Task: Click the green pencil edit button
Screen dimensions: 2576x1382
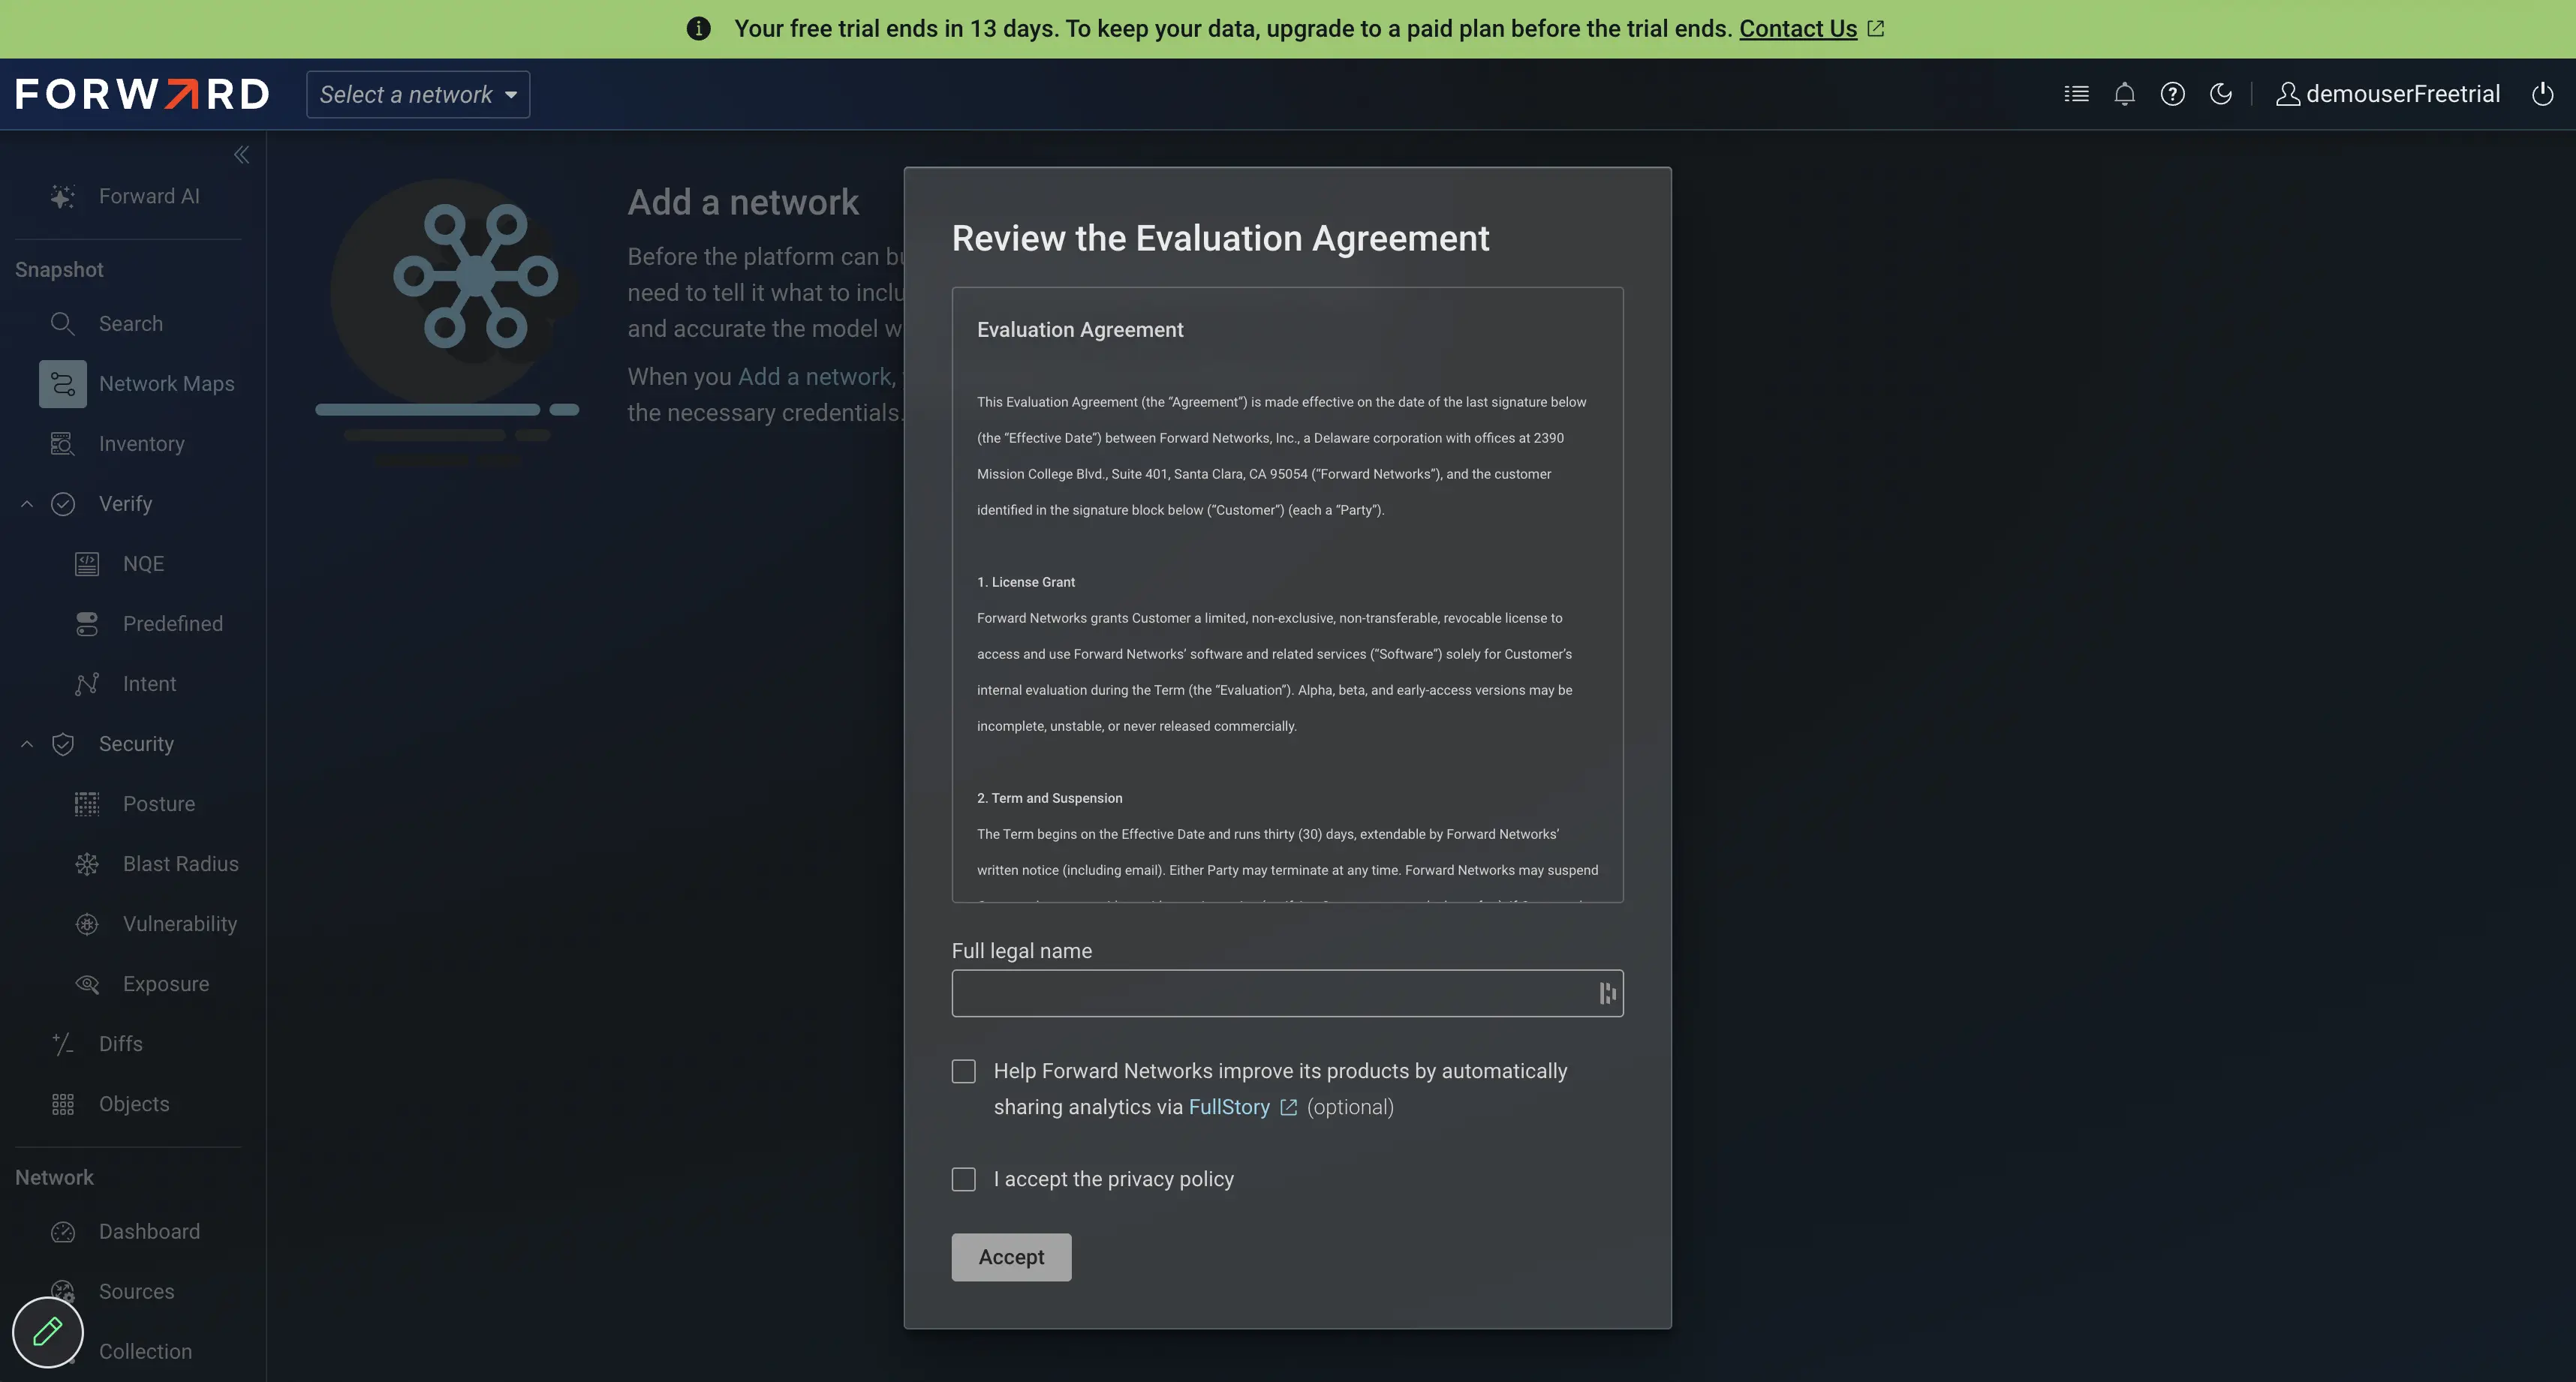Action: [47, 1331]
